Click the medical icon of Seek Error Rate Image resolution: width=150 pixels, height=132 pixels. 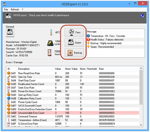(9, 88)
